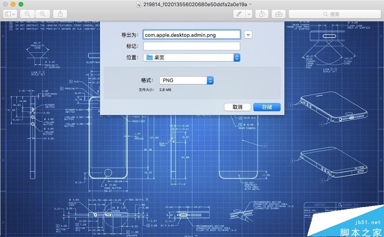
Task: Click the zoom out magnifier button
Action: 28,14
